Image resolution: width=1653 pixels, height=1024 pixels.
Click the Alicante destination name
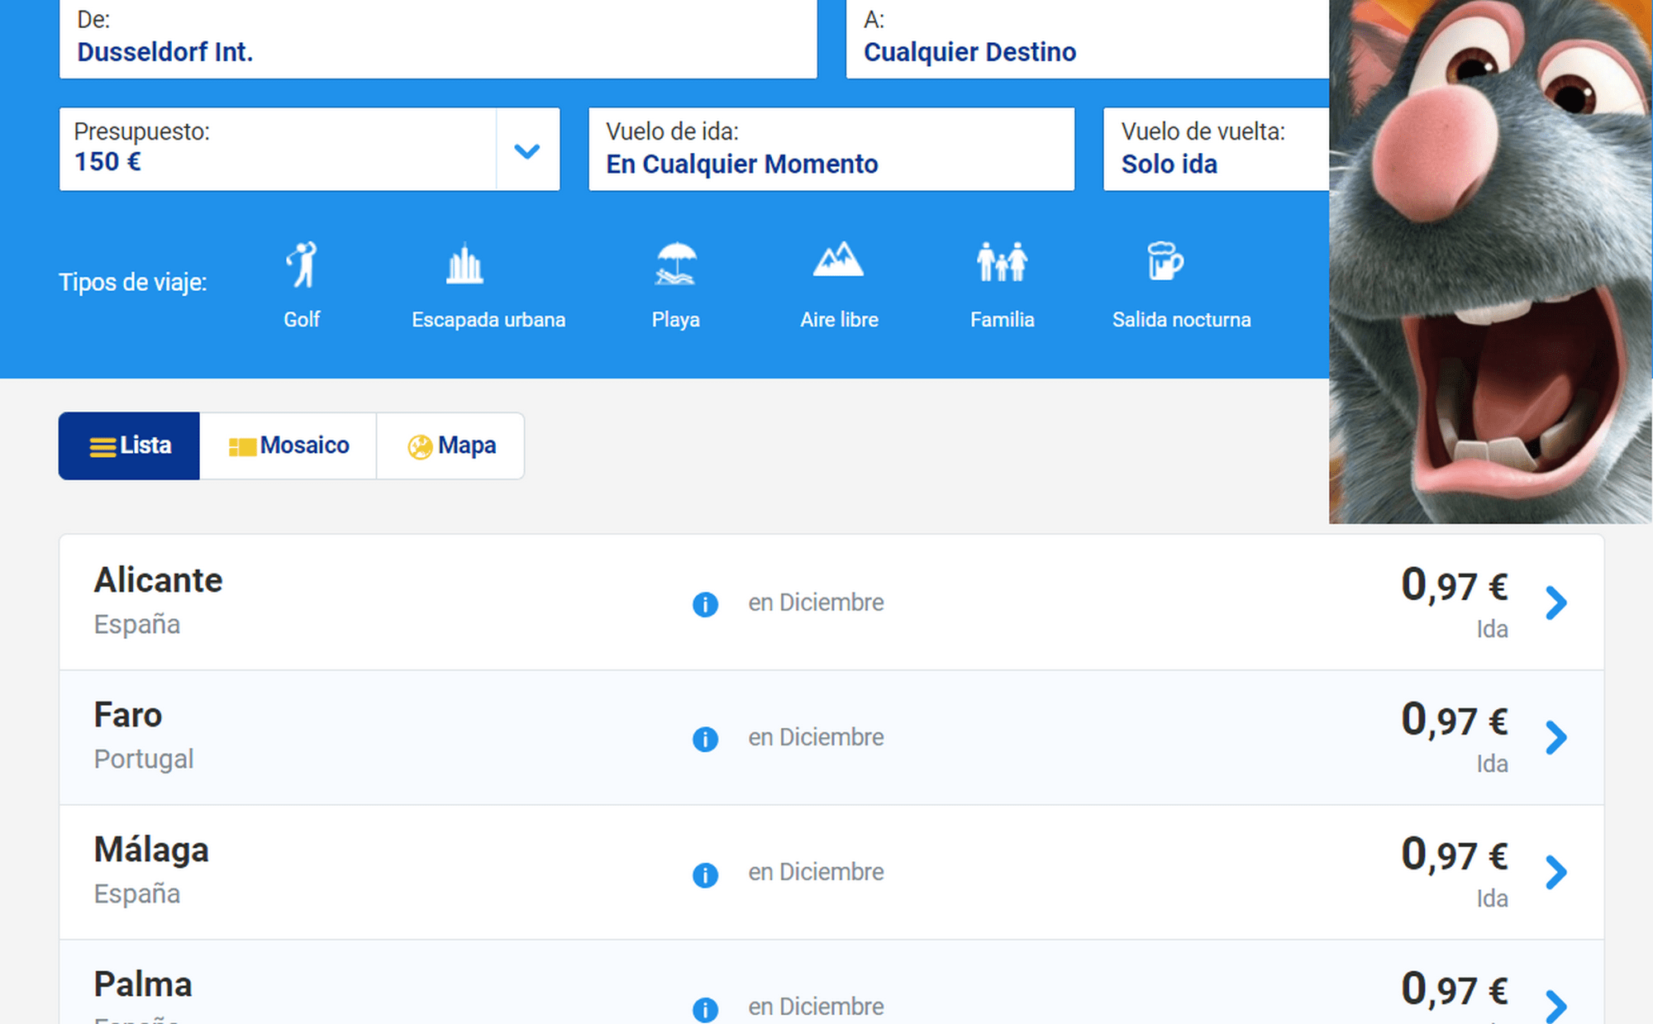coord(158,580)
